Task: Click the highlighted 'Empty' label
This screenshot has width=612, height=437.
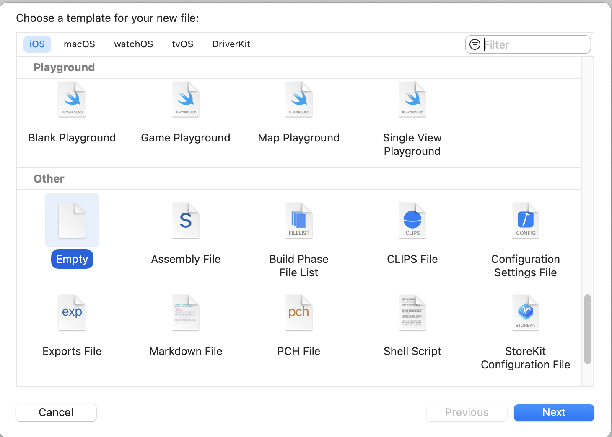Action: [72, 259]
